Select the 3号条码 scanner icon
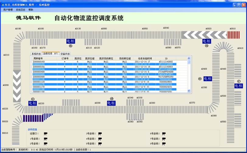The image size is (247, 153). [x=100, y=134]
